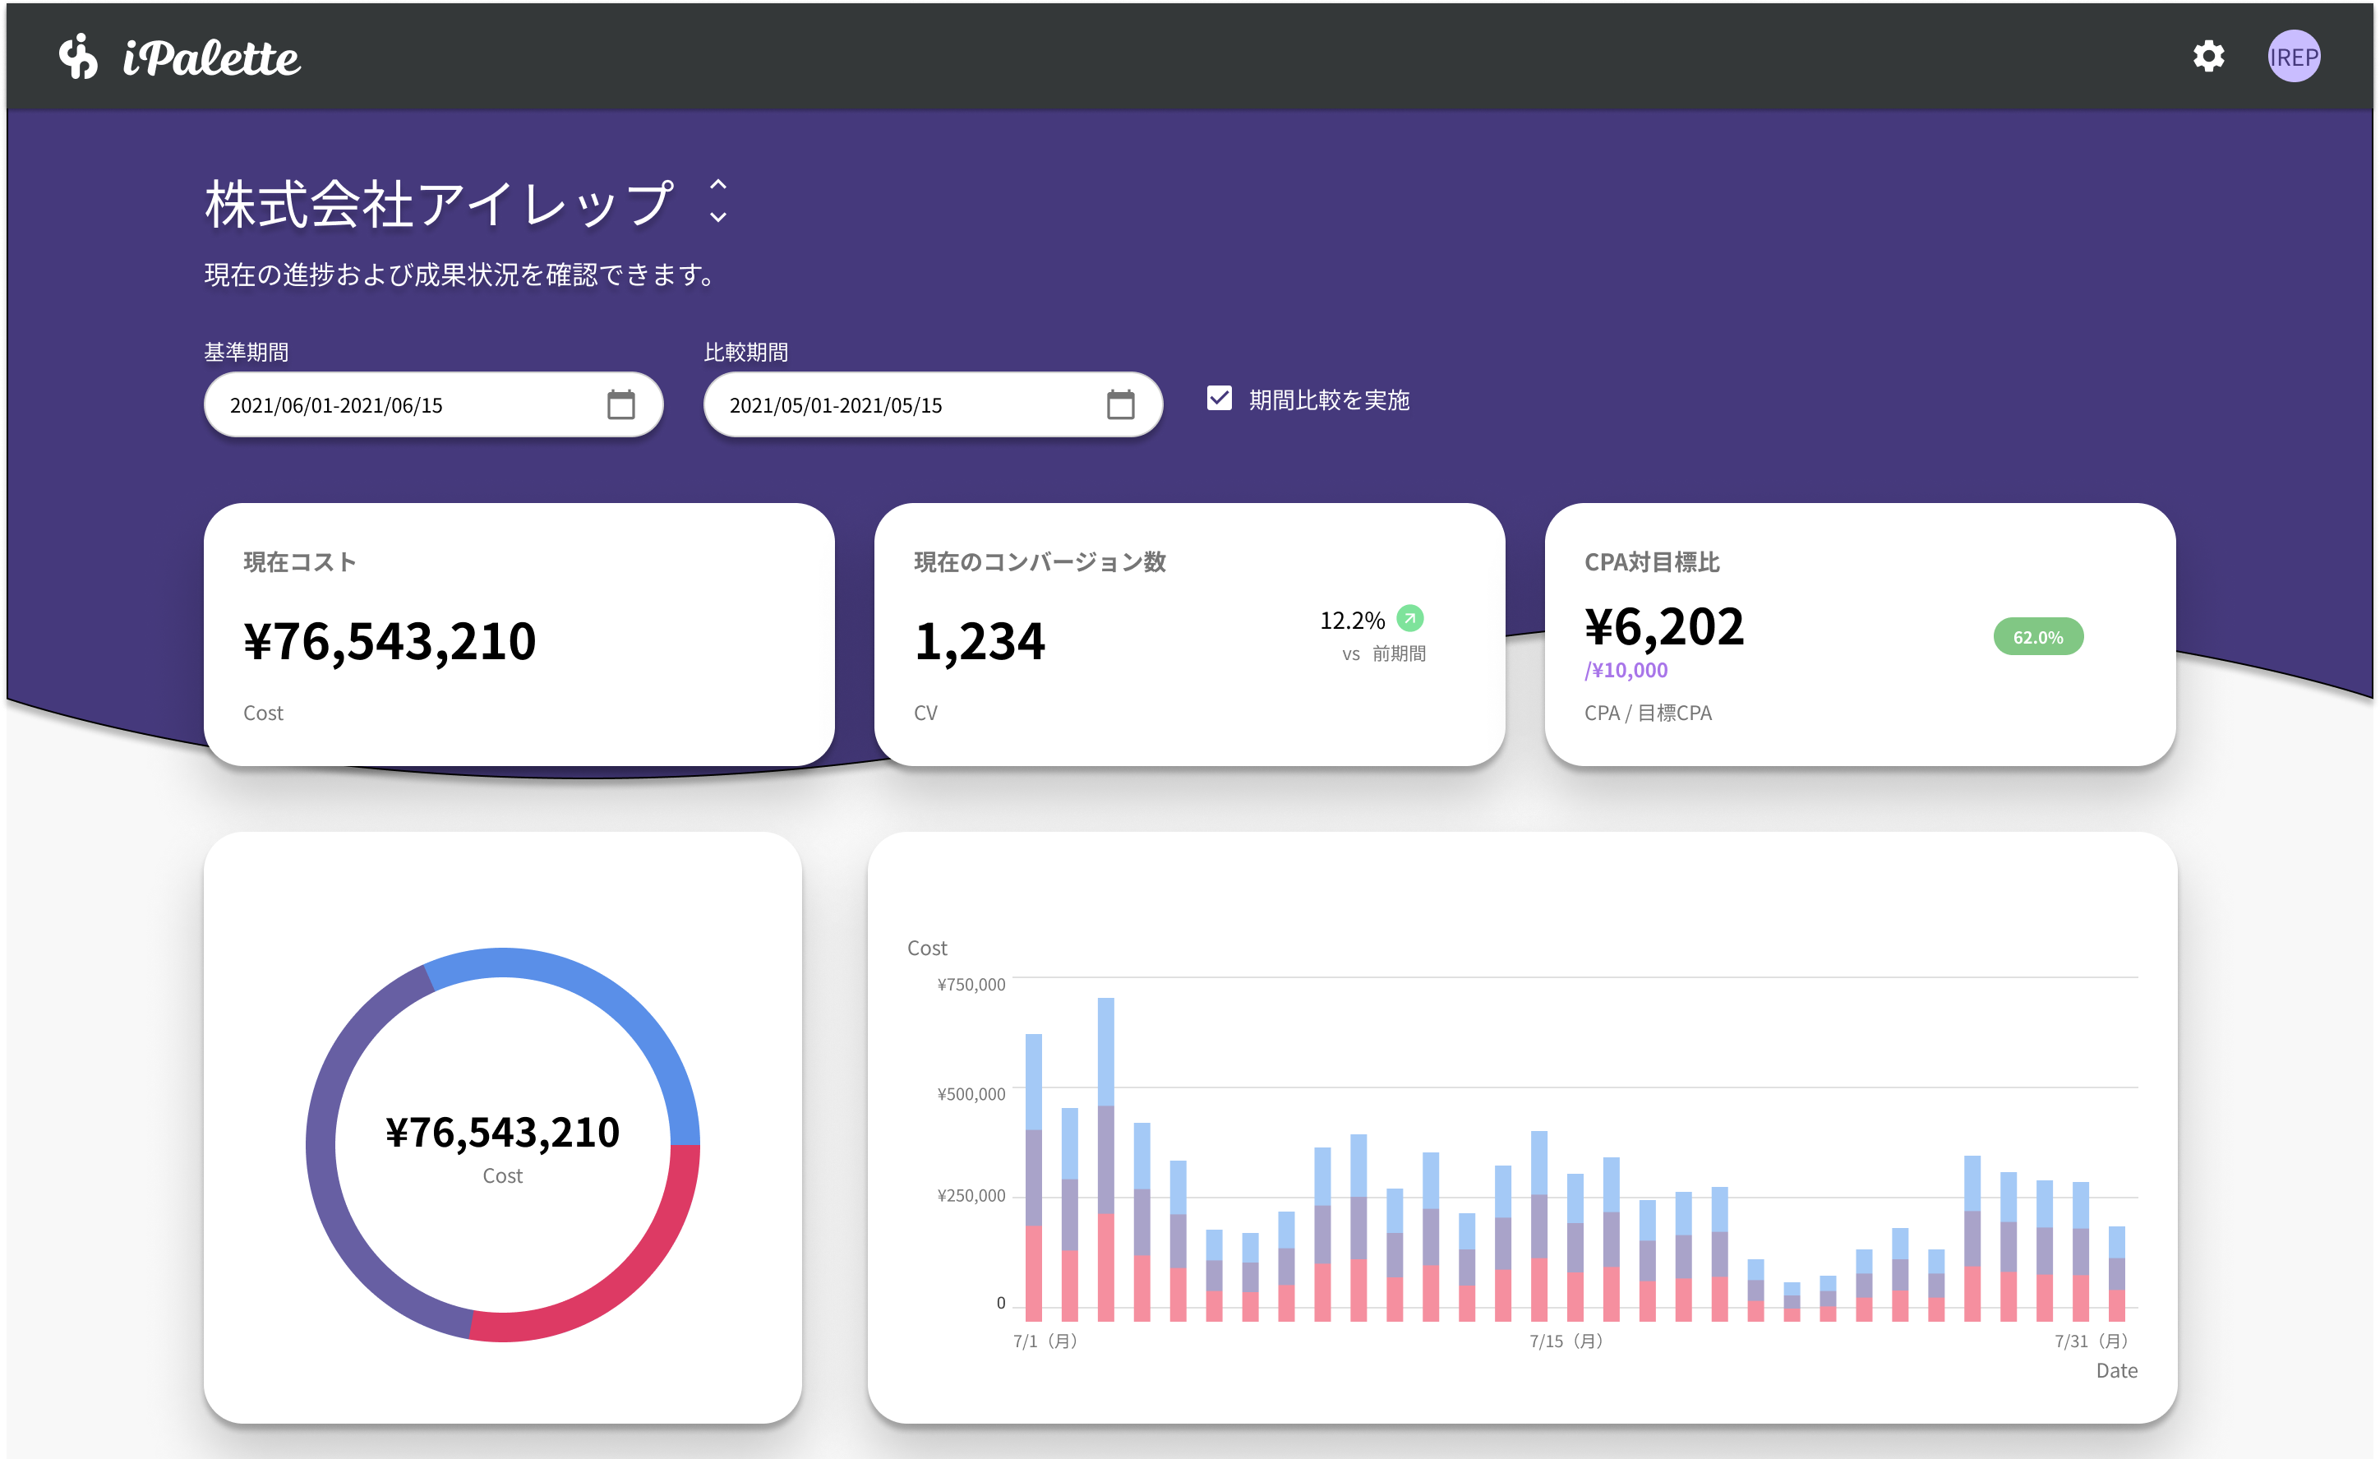Click the 7/15（月） axis label
The height and width of the screenshot is (1459, 2380).
(1566, 1341)
